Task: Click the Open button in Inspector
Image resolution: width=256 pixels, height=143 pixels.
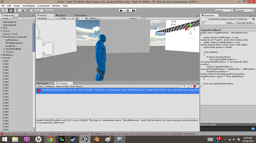Action: click(x=230, y=23)
